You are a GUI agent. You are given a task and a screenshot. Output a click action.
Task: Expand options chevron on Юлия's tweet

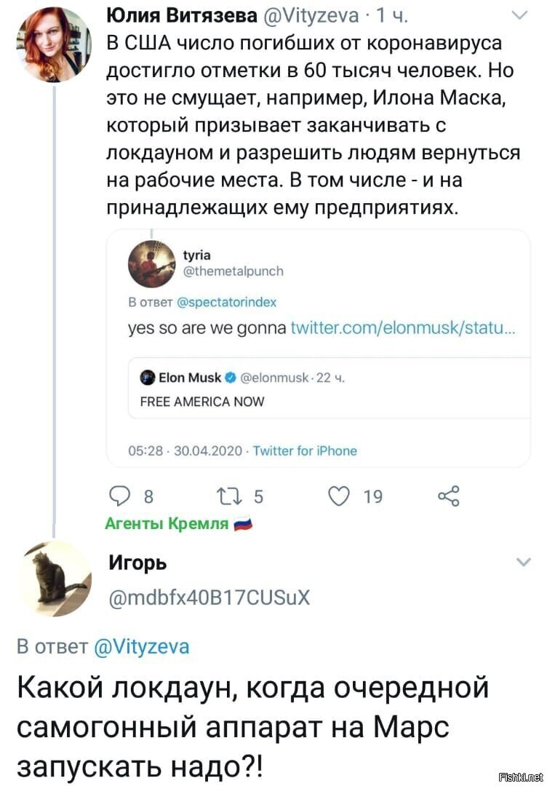[x=521, y=16]
